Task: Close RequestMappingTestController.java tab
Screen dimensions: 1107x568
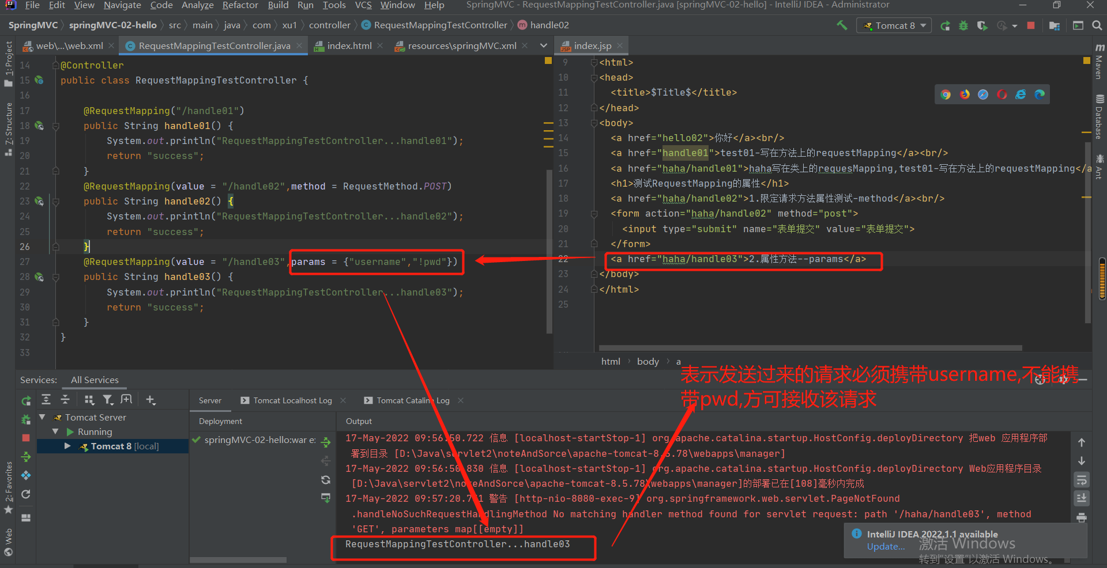Action: (299, 46)
